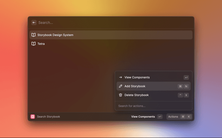Screen dimensions: 222x138
Task: Choose View Components in the actions menu
Action: point(137,77)
